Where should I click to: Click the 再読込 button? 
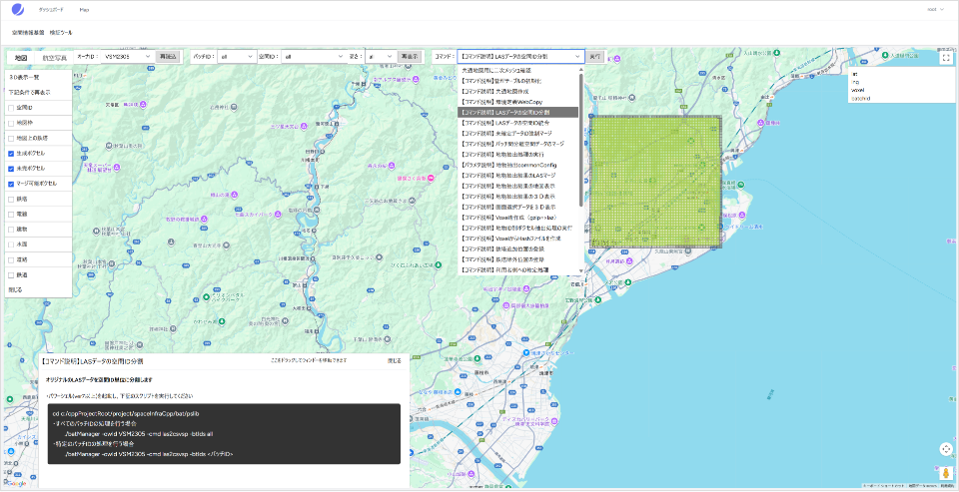point(168,57)
